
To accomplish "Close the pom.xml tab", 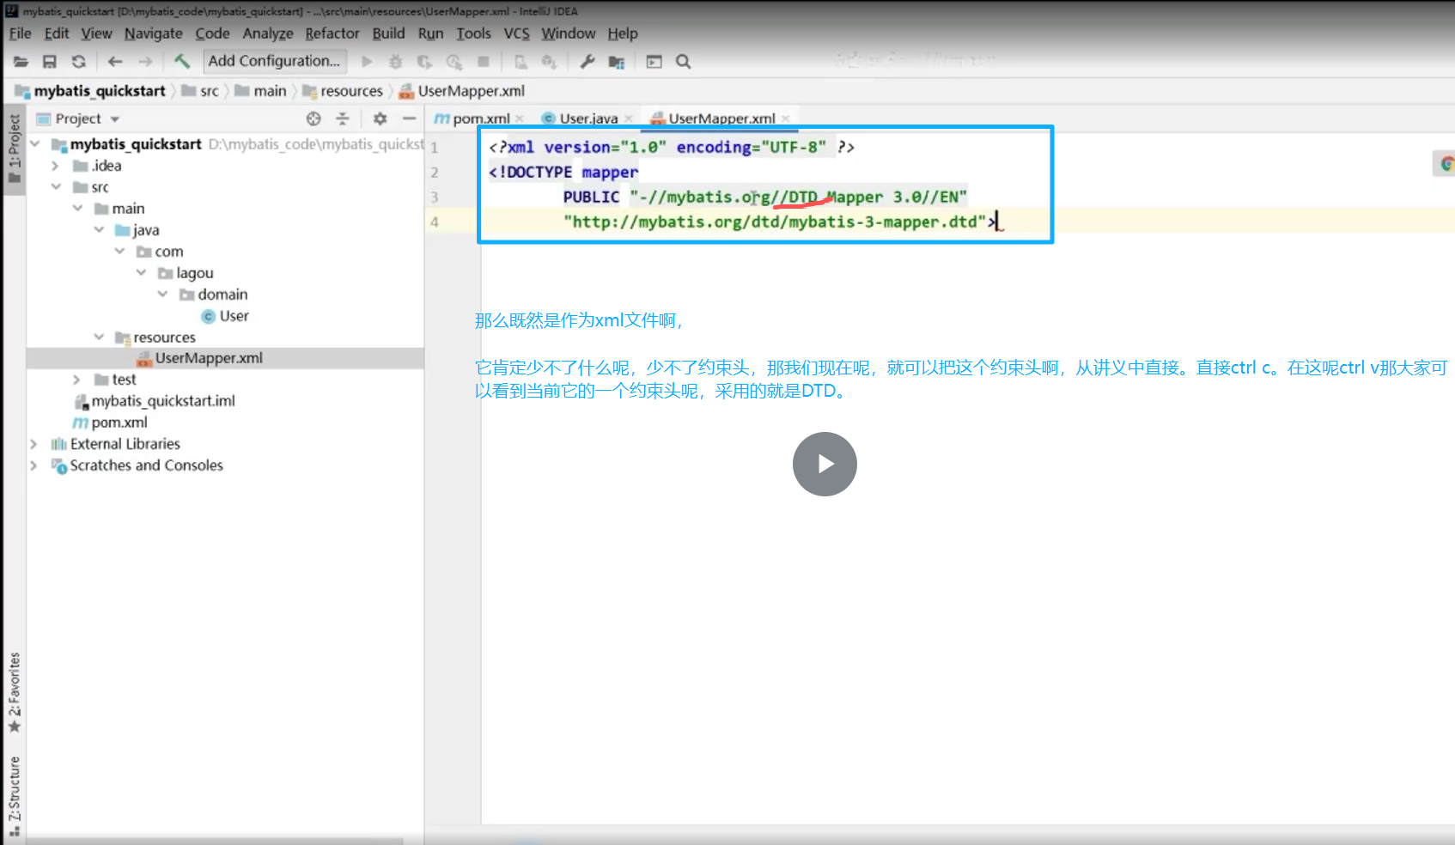I will 520,119.
